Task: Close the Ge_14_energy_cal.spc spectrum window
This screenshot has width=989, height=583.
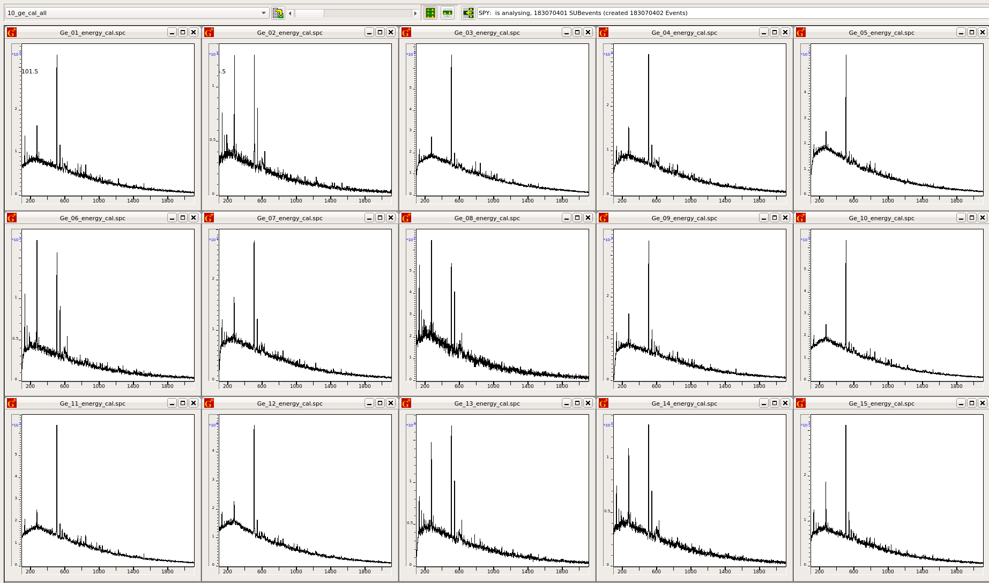Action: click(x=785, y=403)
